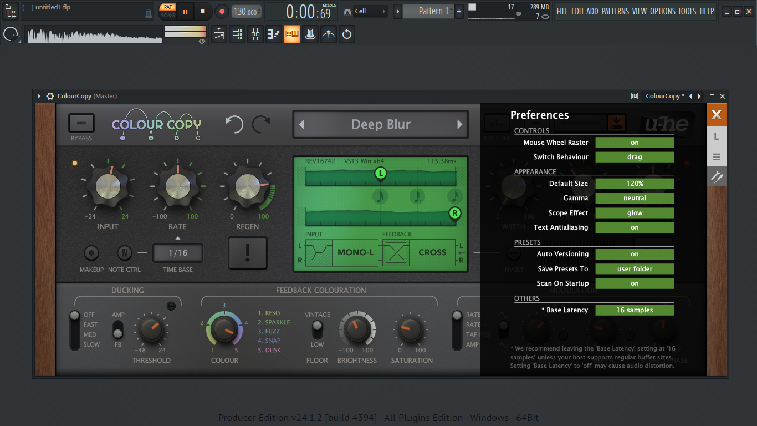Click the headphone snap icon beside Cell
This screenshot has width=757, height=426.
[x=347, y=11]
